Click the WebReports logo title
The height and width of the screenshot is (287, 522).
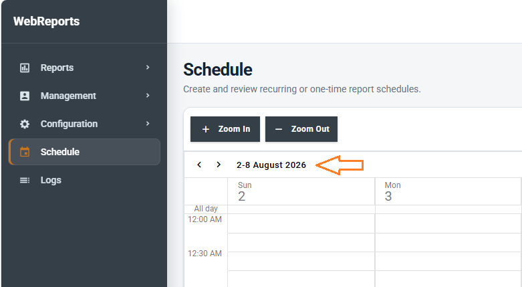pyautogui.click(x=47, y=21)
